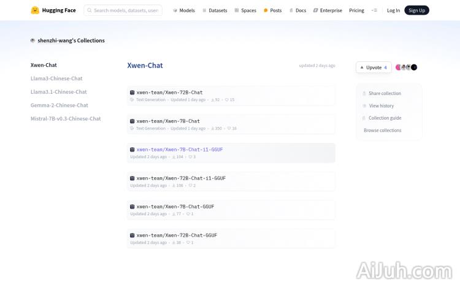Select the Llama3-Chinese-Chat collection

click(56, 78)
